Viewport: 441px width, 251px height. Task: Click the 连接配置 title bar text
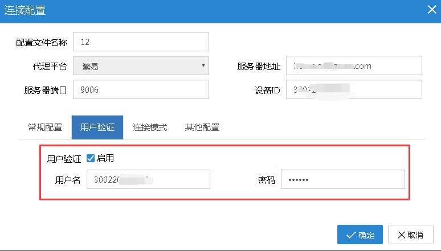coord(26,10)
